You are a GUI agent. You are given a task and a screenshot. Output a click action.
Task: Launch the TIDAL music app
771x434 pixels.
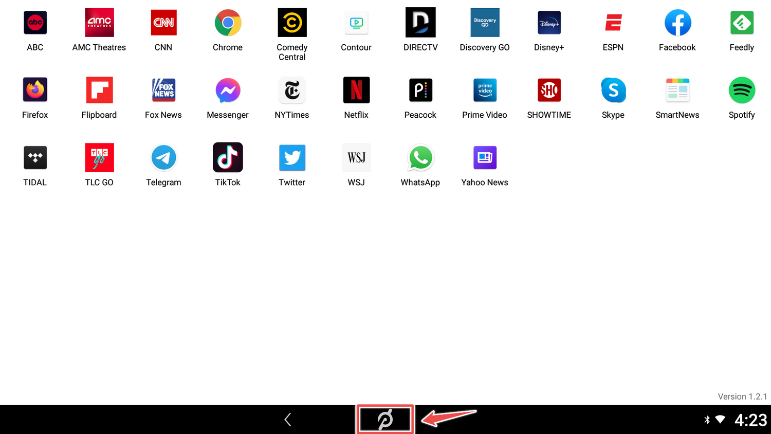coord(35,158)
